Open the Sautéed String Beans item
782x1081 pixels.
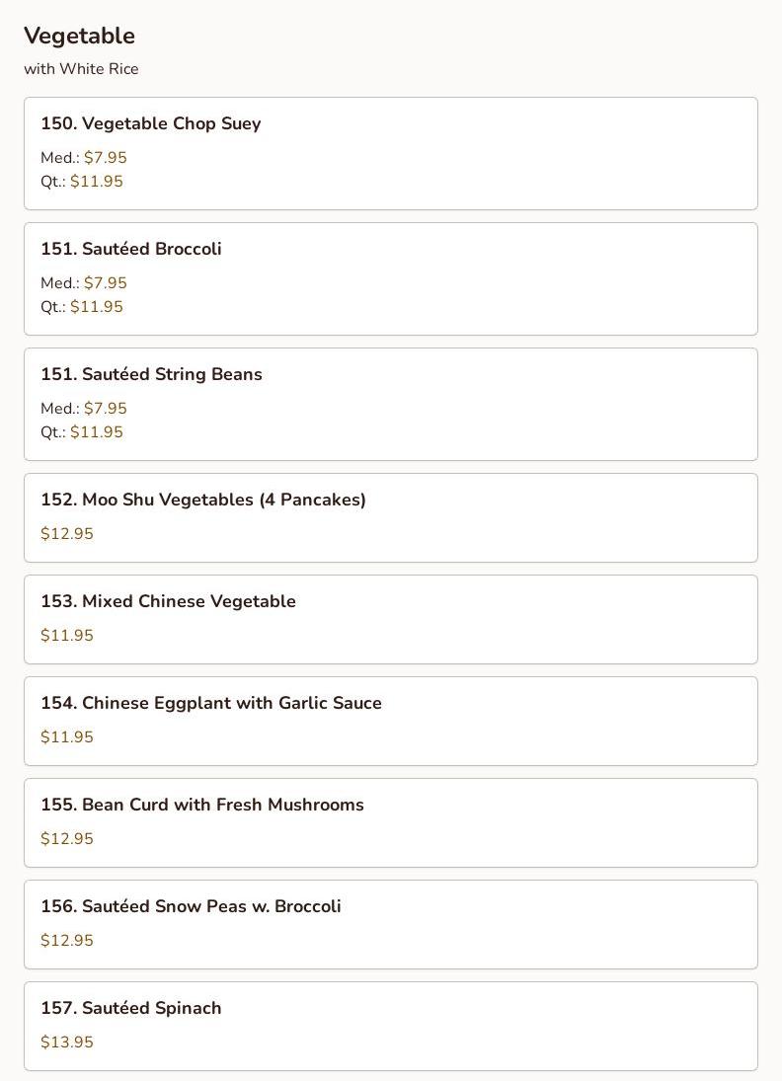151,375
